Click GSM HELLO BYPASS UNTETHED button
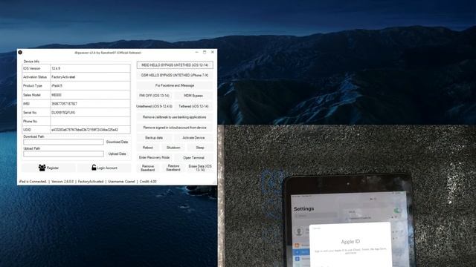 click(175, 76)
